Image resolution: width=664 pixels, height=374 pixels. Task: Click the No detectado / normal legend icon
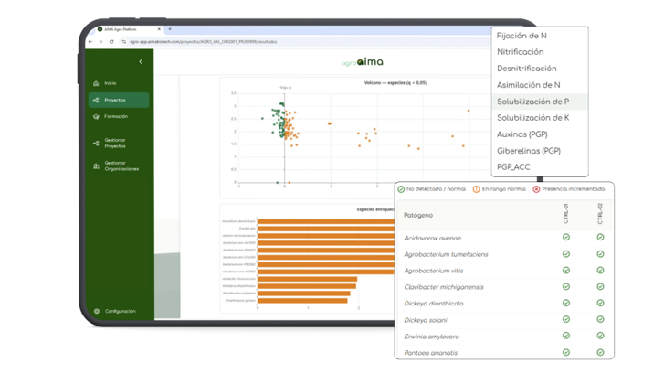(401, 189)
